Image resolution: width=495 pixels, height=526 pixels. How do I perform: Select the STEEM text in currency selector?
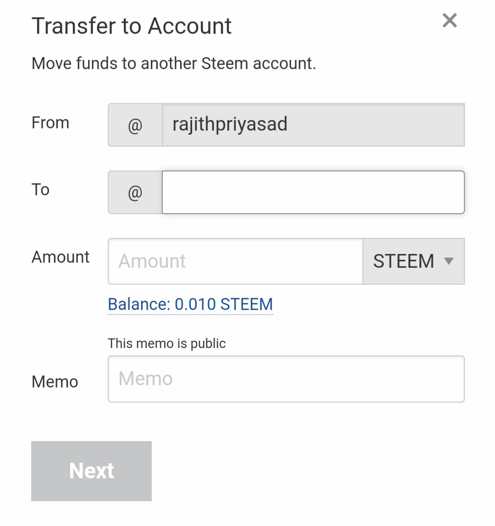403,261
